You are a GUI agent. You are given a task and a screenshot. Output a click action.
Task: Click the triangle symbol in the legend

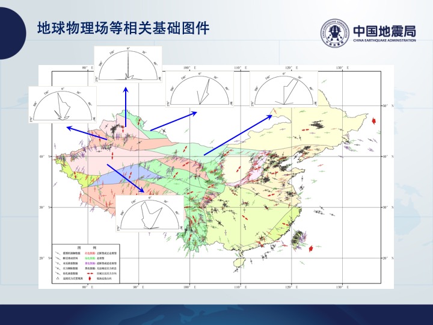coord(58,278)
